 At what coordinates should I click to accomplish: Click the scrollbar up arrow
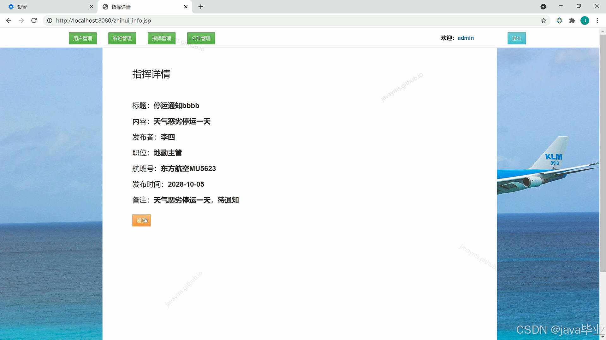tap(603, 31)
